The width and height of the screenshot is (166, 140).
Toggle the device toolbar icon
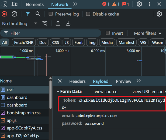pyautogui.click(x=15, y=4)
